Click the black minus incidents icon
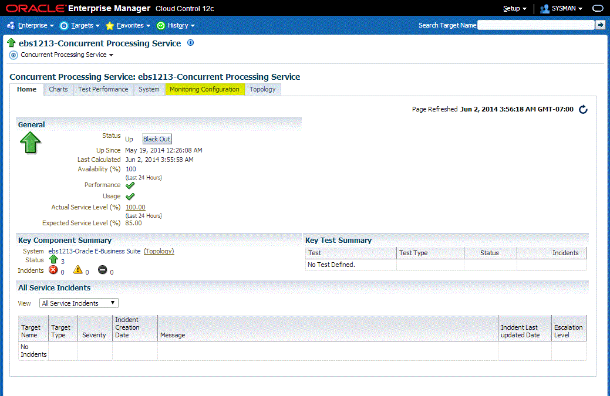This screenshot has width=610, height=396. click(102, 270)
